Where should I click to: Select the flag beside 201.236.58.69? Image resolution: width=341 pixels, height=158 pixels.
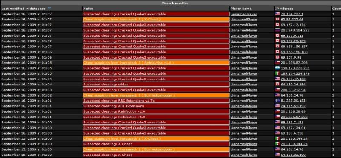coord(277,111)
